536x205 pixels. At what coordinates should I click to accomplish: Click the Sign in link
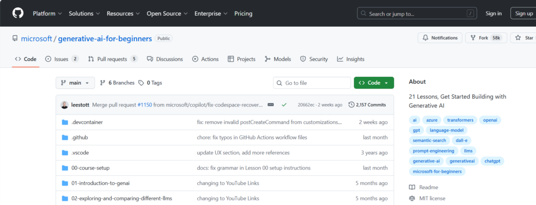[494, 14]
